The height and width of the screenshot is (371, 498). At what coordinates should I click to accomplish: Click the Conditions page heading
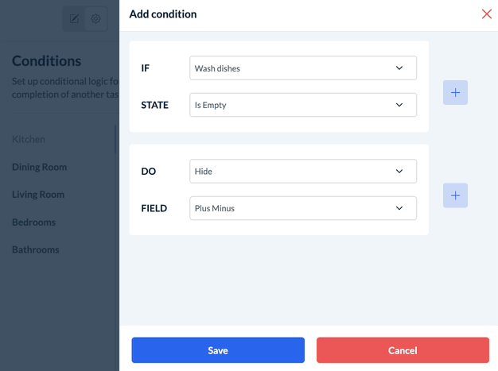click(x=46, y=61)
